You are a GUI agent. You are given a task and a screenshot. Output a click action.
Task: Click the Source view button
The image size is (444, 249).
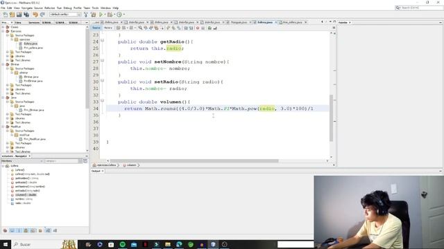tap(96, 28)
